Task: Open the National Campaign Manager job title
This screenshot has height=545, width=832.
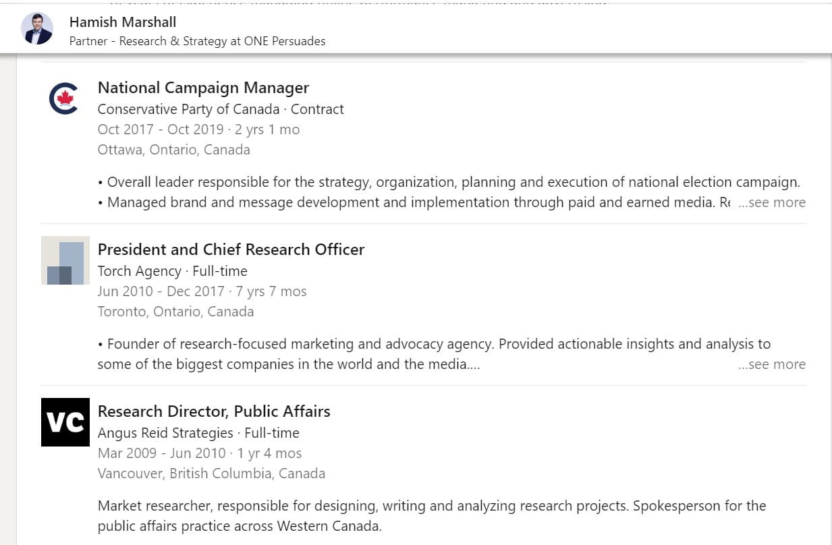Action: [203, 88]
